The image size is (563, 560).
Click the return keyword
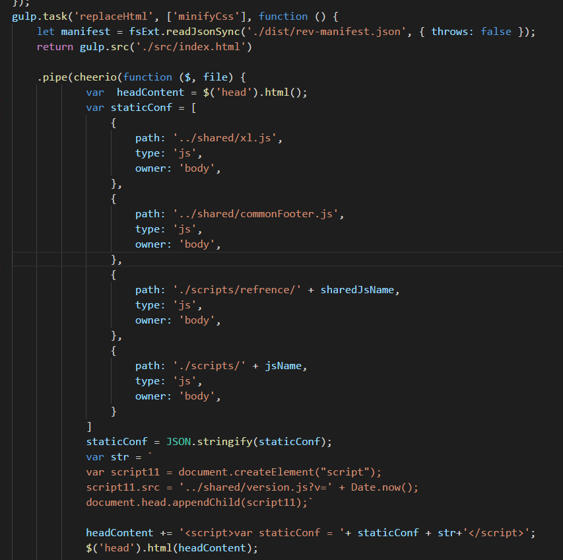(x=55, y=47)
